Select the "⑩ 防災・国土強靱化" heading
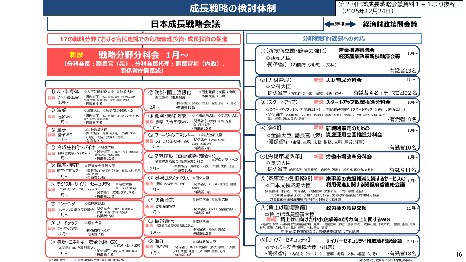 tap(169, 93)
